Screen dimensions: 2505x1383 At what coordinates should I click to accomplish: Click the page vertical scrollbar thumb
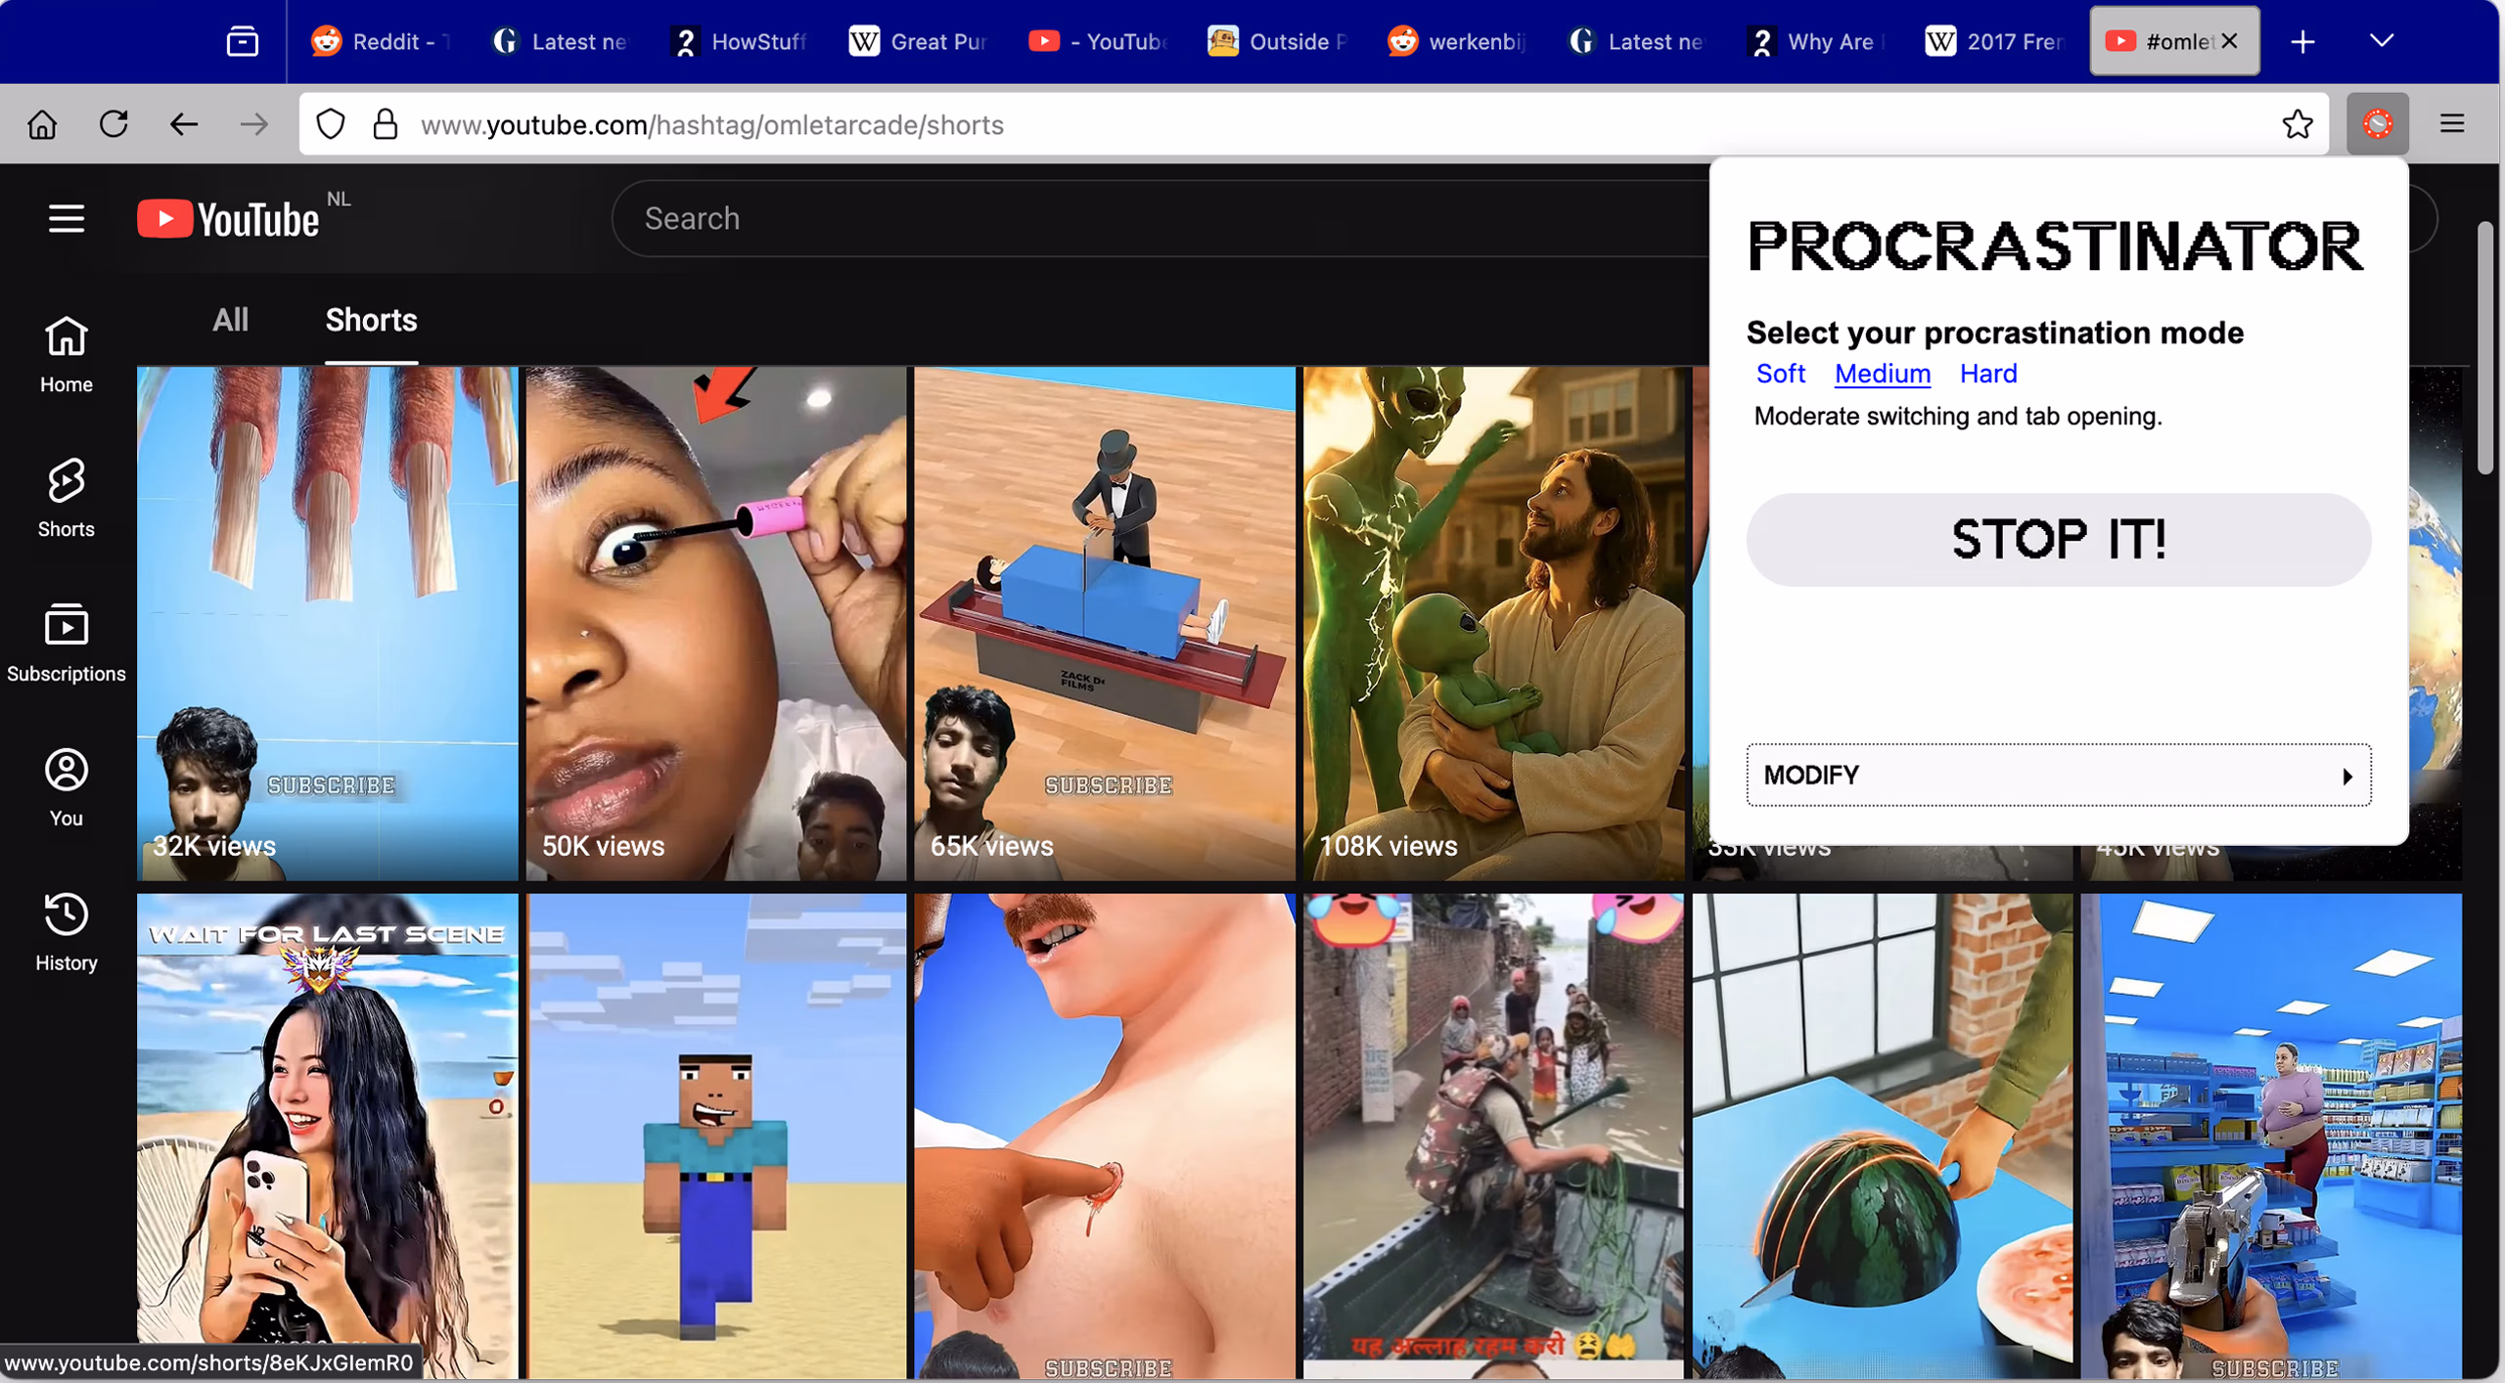point(2483,347)
